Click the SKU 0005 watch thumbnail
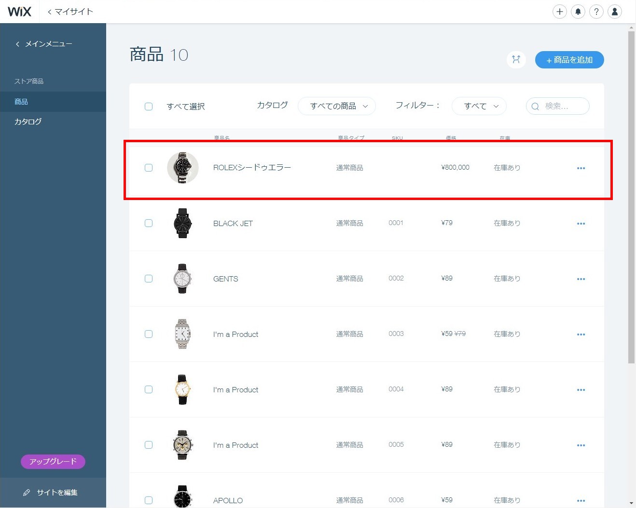Viewport: 636px width, 508px height. tap(183, 445)
